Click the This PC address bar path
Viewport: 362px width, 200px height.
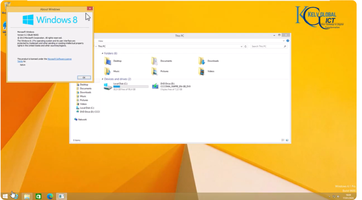102,46
